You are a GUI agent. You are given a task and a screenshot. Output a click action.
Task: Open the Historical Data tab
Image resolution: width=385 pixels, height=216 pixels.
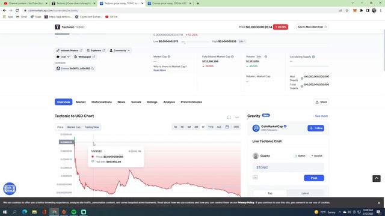(102, 102)
